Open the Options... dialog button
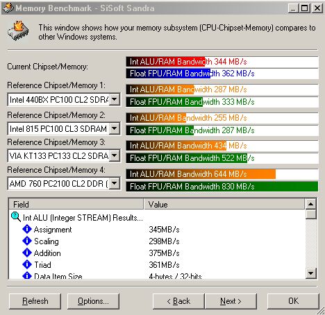This screenshot has width=325, height=315. pos(93,301)
